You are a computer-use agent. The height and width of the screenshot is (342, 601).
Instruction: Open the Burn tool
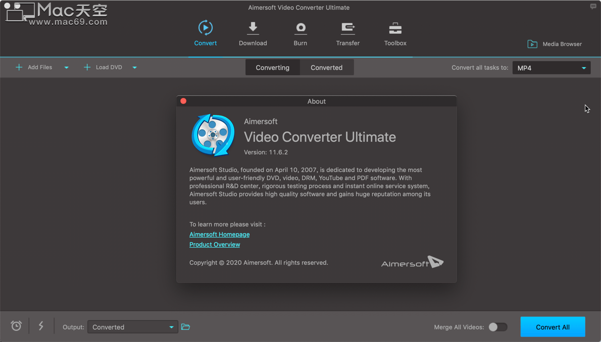(x=300, y=33)
